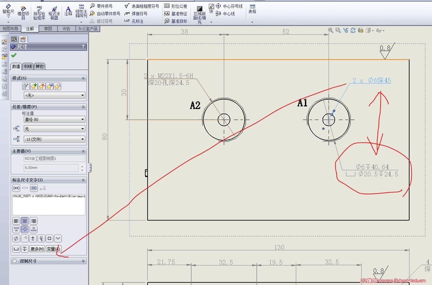This screenshot has height=285, width=432.
Task: Open the 评估 tab
Action: [x=66, y=29]
